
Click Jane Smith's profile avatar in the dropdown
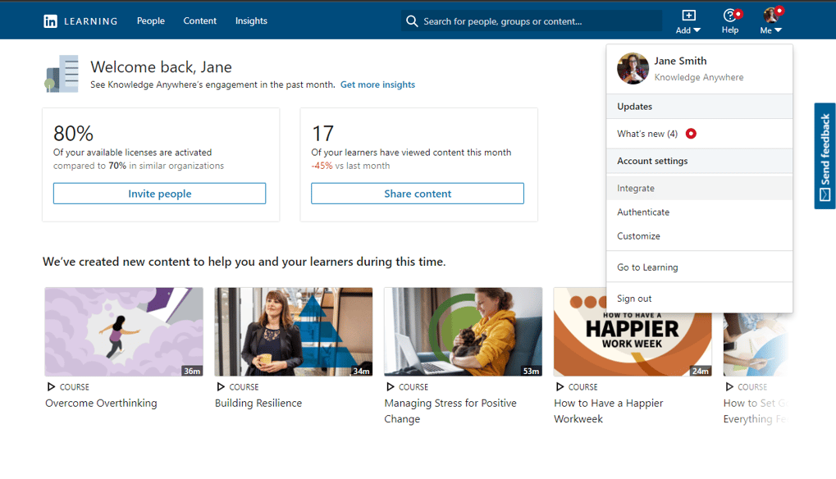click(x=633, y=68)
